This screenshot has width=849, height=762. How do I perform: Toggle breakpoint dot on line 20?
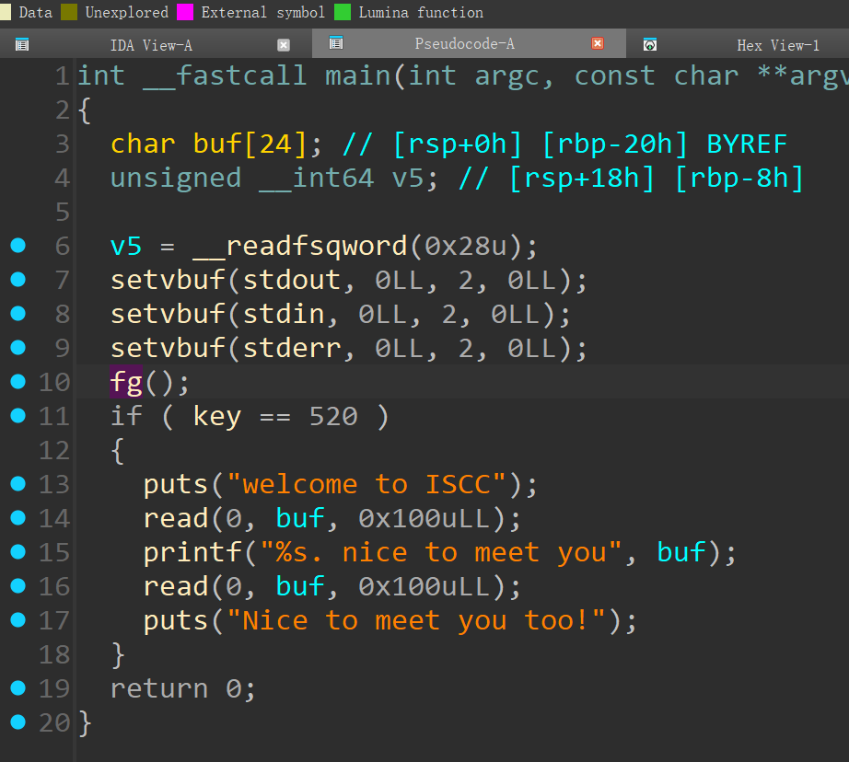click(x=17, y=722)
